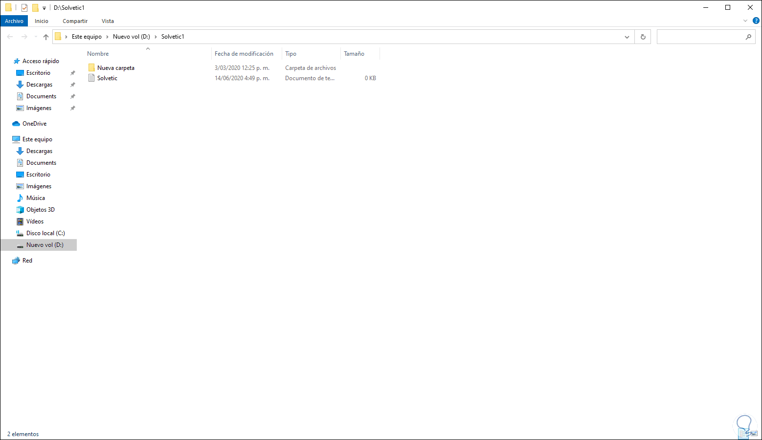
Task: Create new folder via Quick Access Toolbar icon
Action: [x=35, y=7]
